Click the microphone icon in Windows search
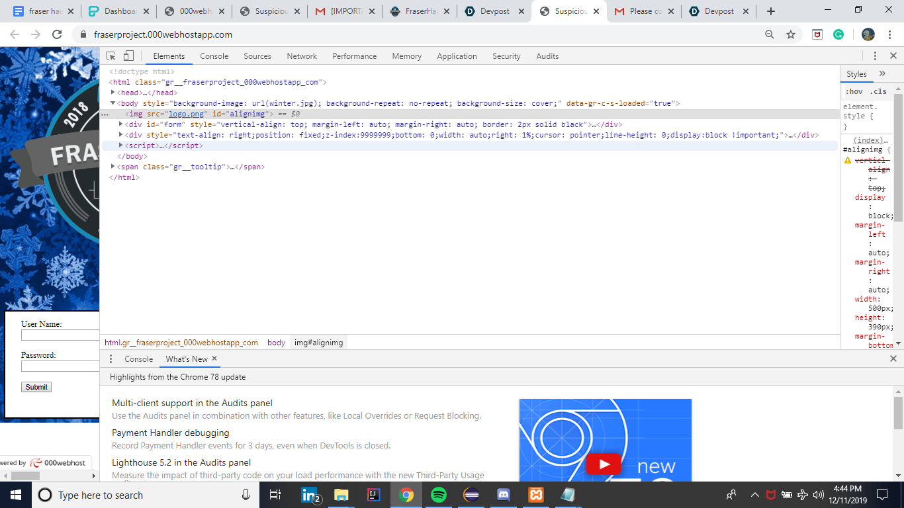The width and height of the screenshot is (904, 508). click(x=246, y=495)
